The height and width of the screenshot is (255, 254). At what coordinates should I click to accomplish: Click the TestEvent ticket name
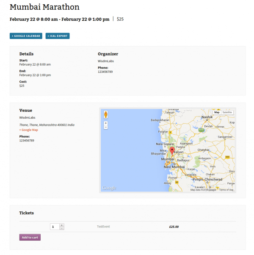pyautogui.click(x=103, y=227)
